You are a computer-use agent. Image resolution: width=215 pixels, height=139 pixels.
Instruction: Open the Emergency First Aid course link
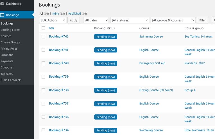coord(152,63)
